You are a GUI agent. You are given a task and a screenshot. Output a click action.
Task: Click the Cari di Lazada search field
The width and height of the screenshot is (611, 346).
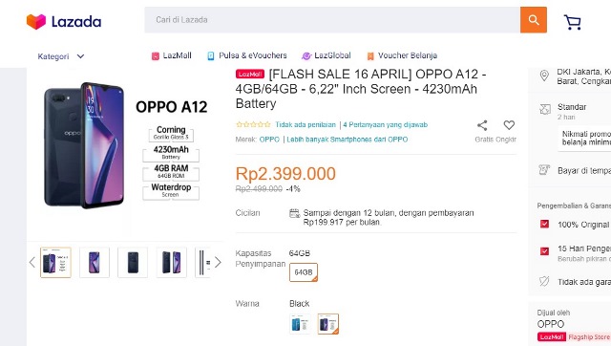(332, 20)
